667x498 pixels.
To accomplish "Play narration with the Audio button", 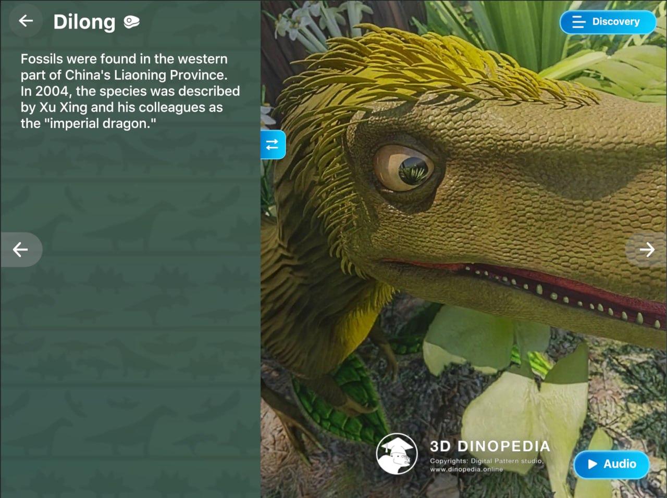I will pos(611,464).
